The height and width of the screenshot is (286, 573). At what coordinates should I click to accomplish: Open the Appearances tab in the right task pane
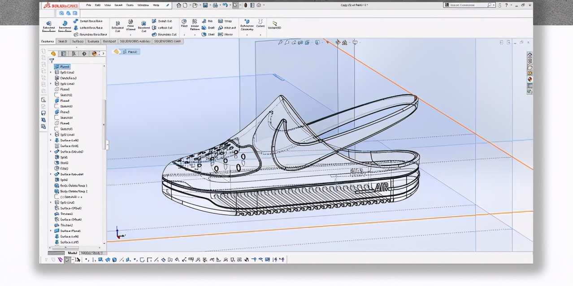[530, 79]
